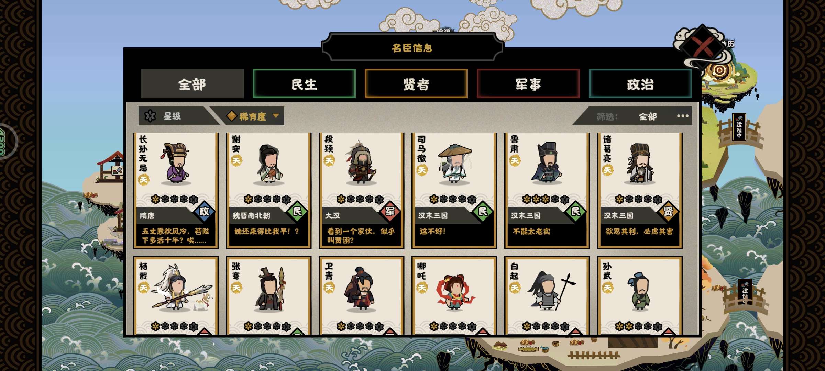
Task: Click the flower star icon beside 星级
Action: click(x=150, y=116)
